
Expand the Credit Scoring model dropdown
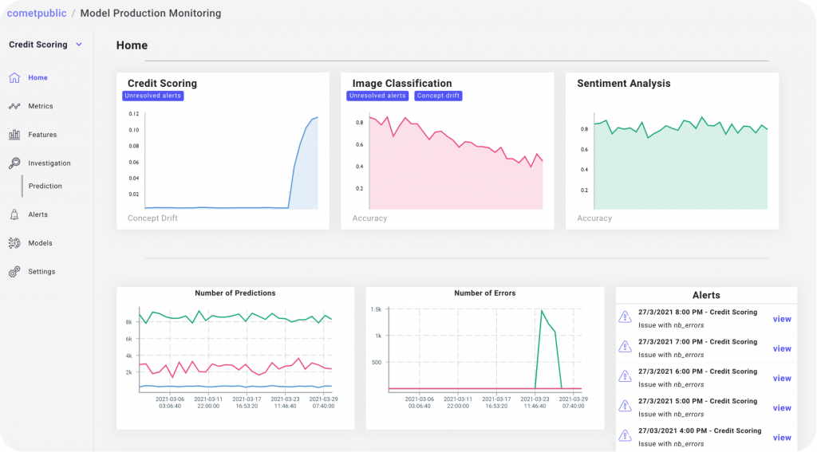click(x=78, y=45)
